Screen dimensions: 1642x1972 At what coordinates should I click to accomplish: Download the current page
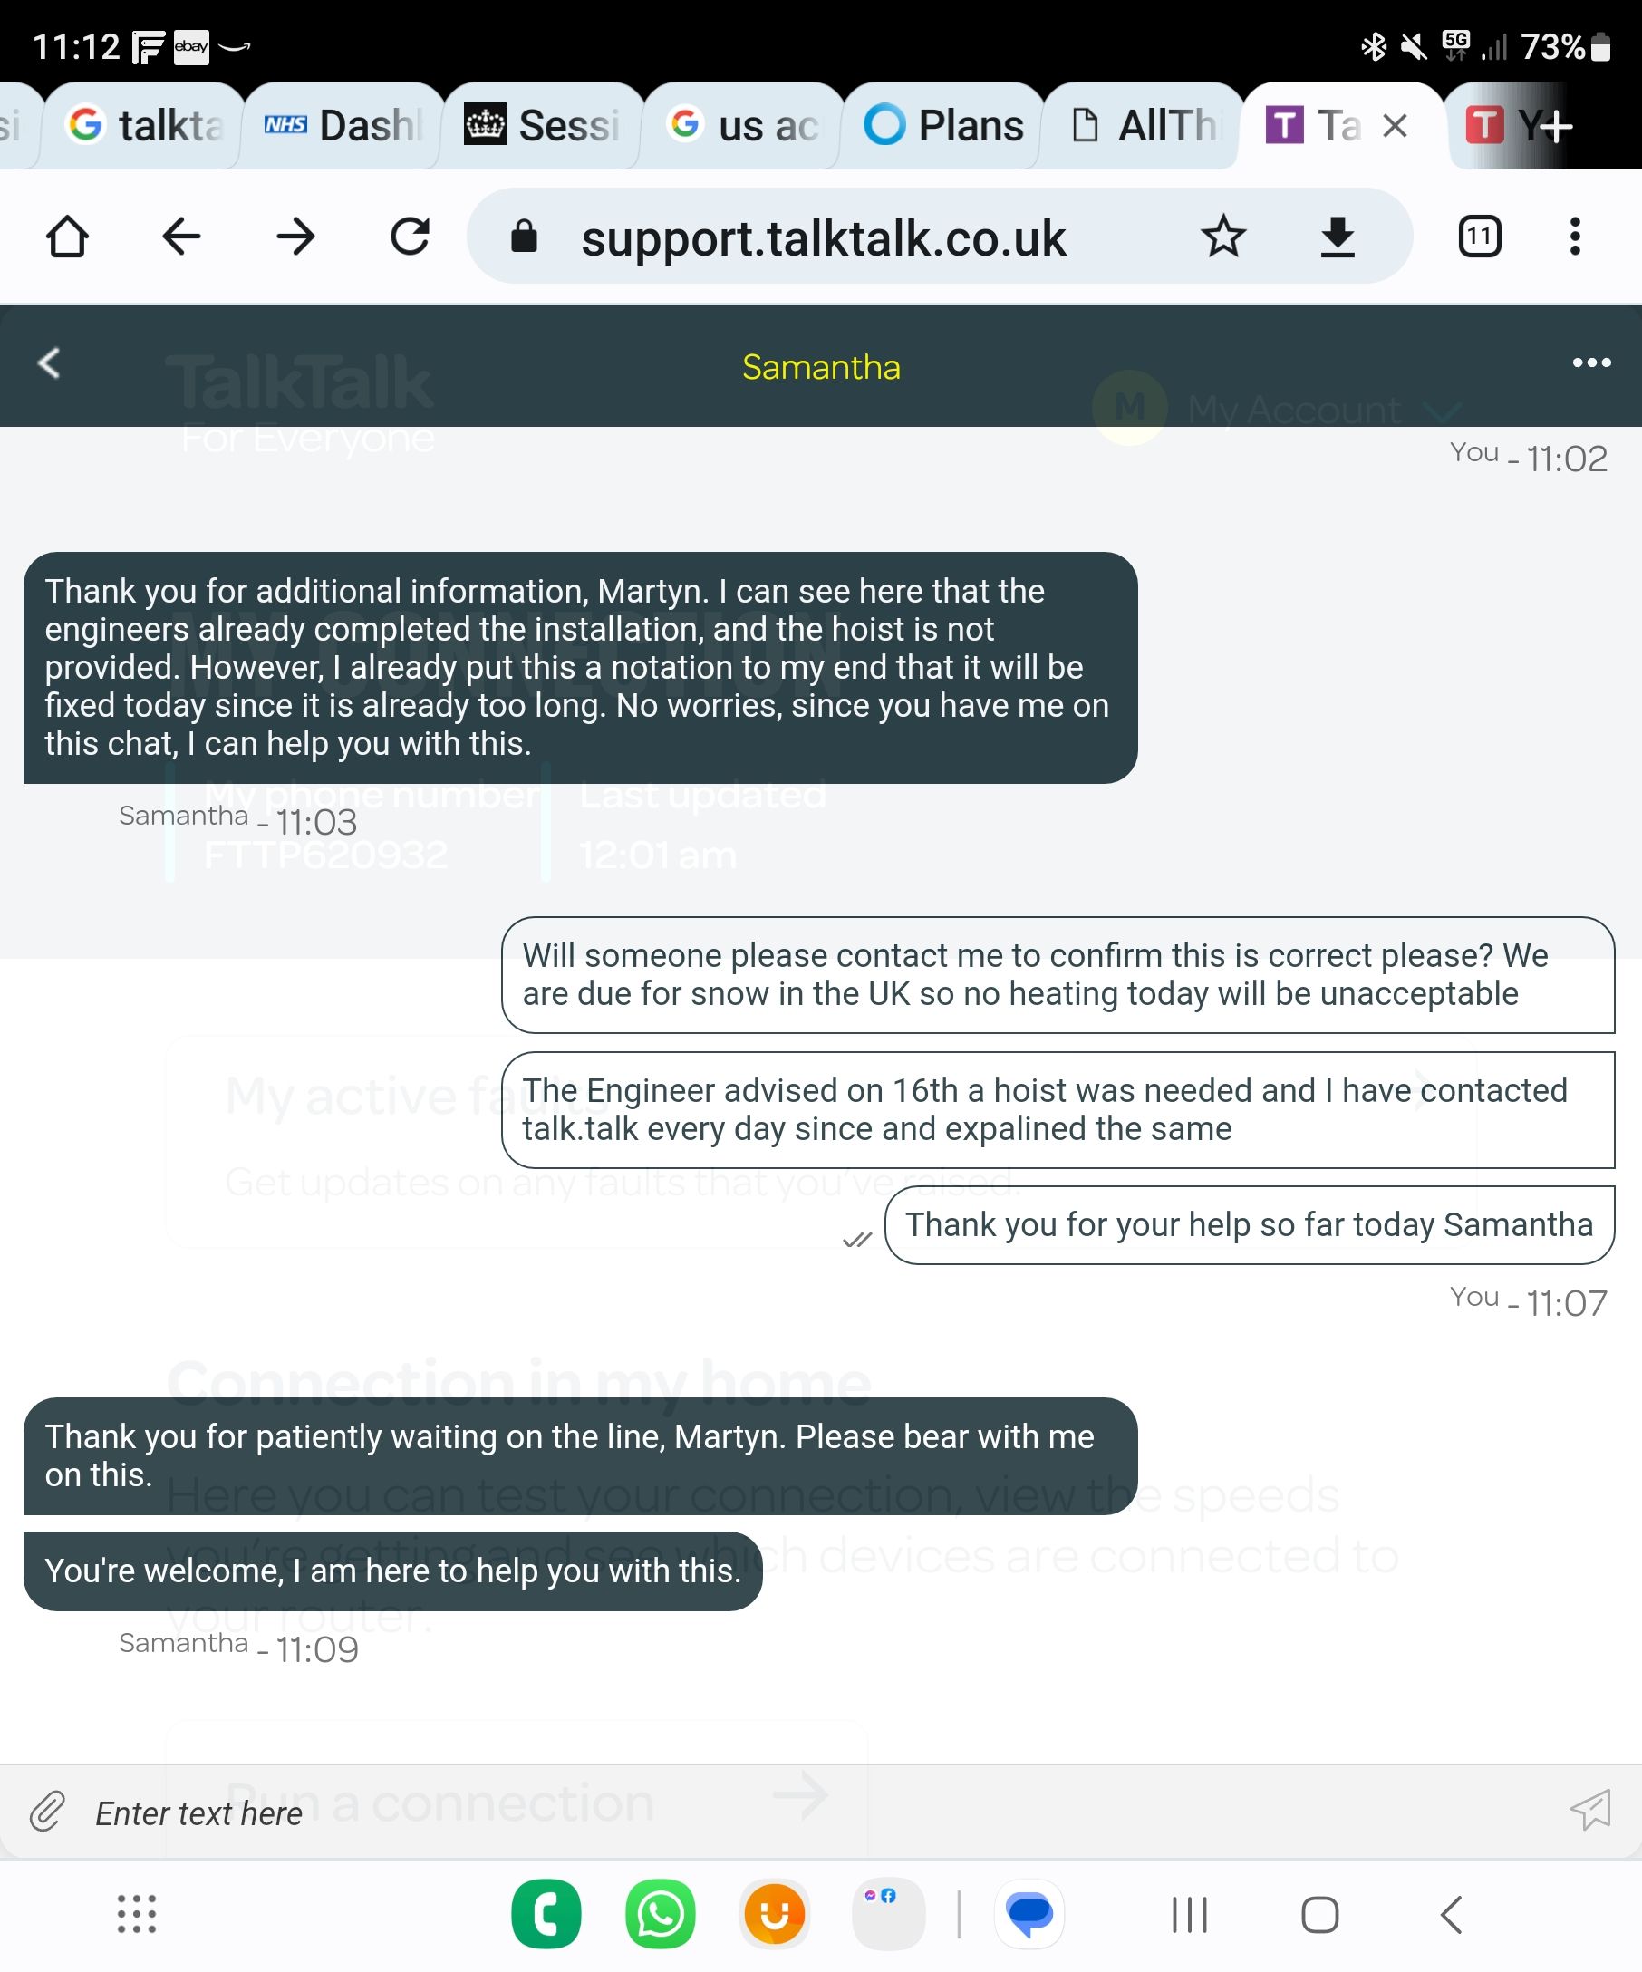[1338, 237]
